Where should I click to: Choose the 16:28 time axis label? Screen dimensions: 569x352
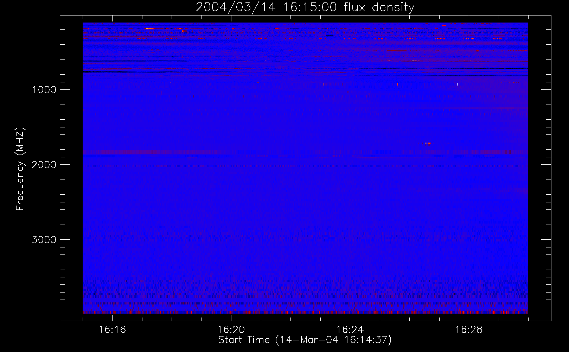[469, 329]
